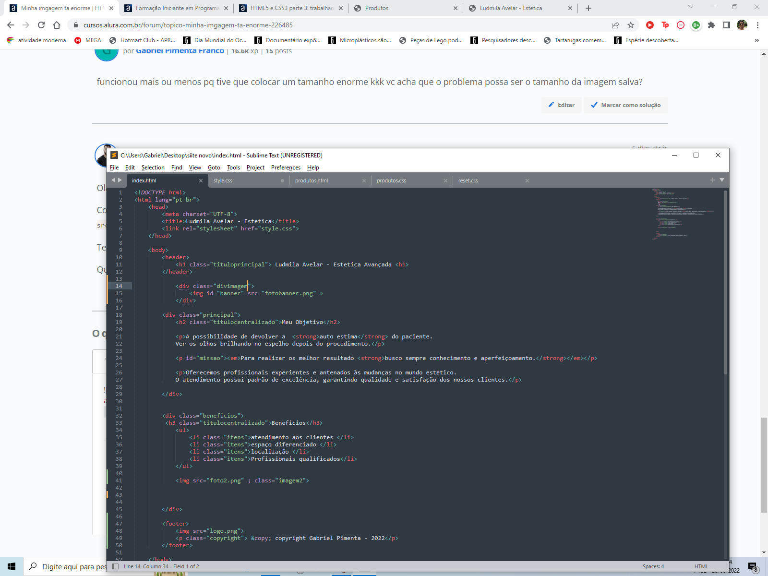The width and height of the screenshot is (768, 576).
Task: Open the atividade moderna bookmark
Action: [x=36, y=40]
